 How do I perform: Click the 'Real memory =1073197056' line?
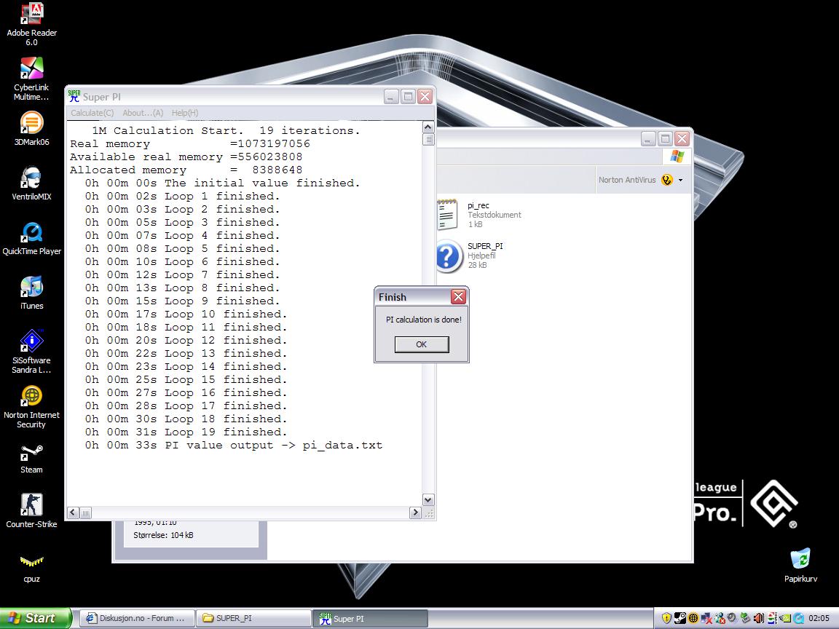click(x=190, y=144)
